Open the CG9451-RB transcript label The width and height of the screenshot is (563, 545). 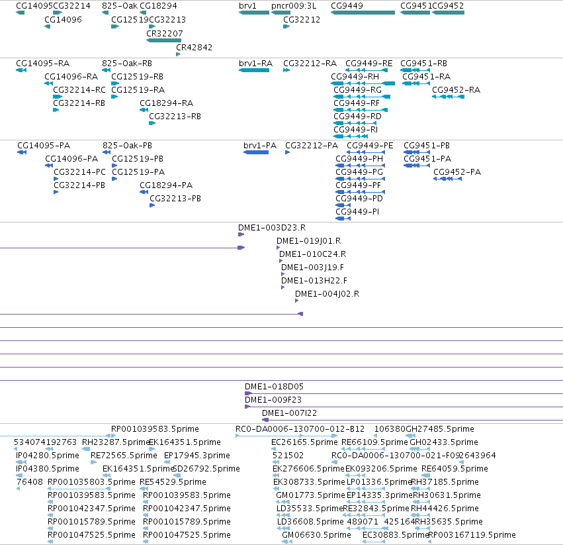pos(423,64)
